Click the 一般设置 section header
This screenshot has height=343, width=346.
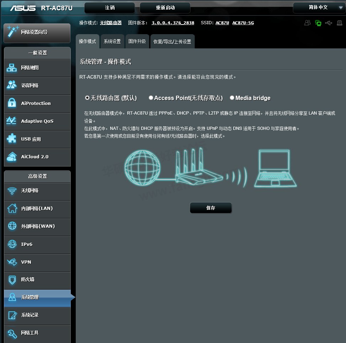pos(37,53)
